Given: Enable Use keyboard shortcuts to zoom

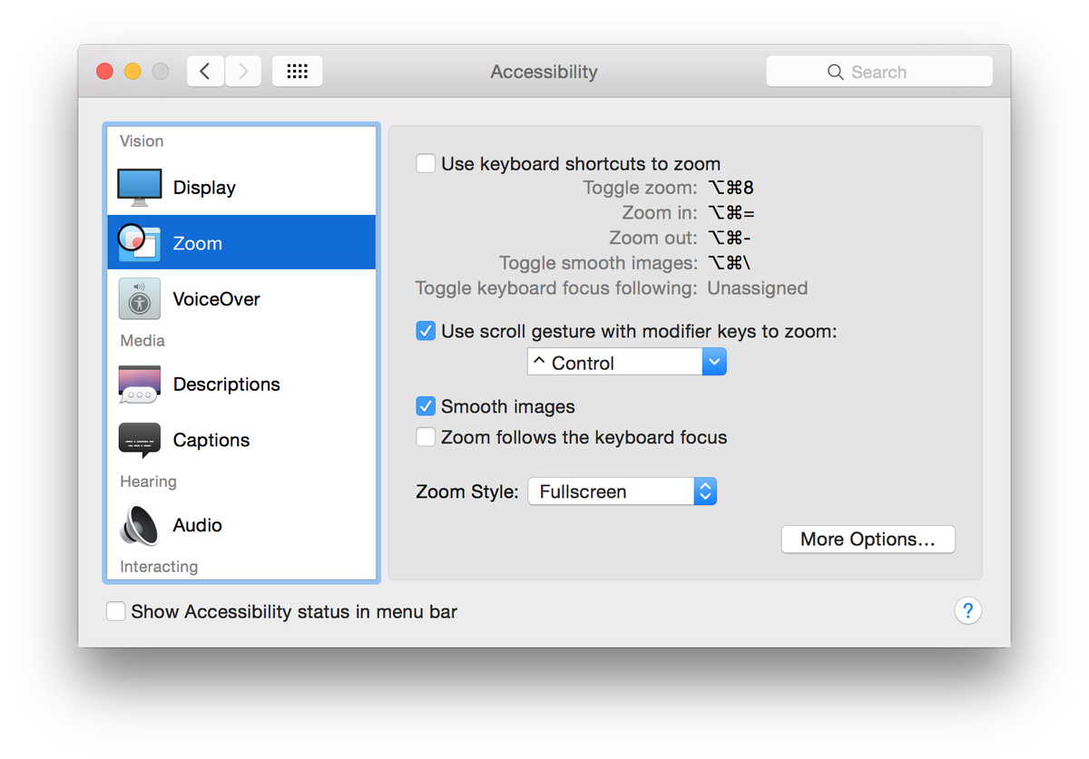Looking at the screenshot, I should [x=426, y=164].
